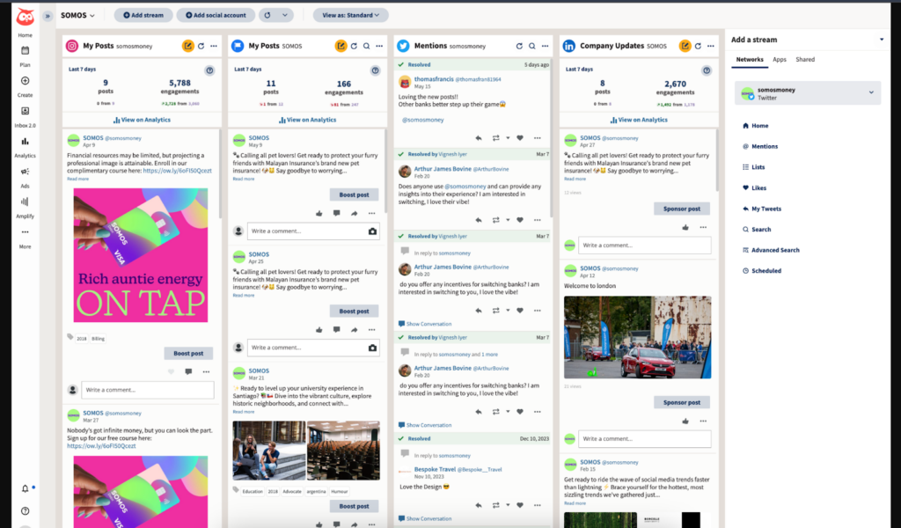Click the Hootsuite owl logo

[x=25, y=17]
